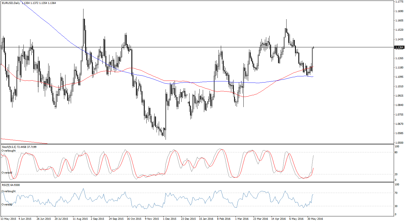Screen dimensions: 405x222
Task: Click the 1.1605 price axis label
Action: [399, 21]
